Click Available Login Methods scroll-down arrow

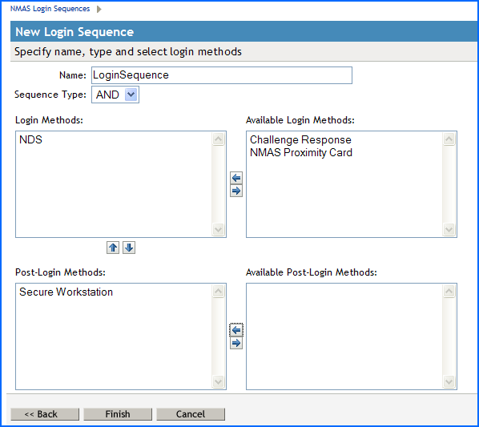click(x=449, y=229)
